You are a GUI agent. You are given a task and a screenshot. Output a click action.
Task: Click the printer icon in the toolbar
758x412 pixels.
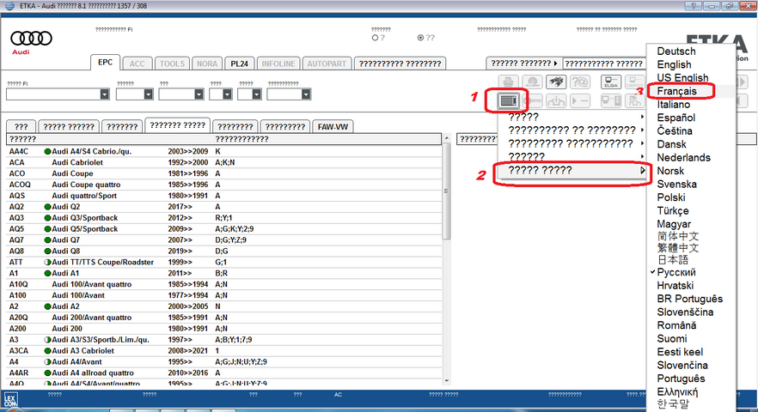click(508, 82)
